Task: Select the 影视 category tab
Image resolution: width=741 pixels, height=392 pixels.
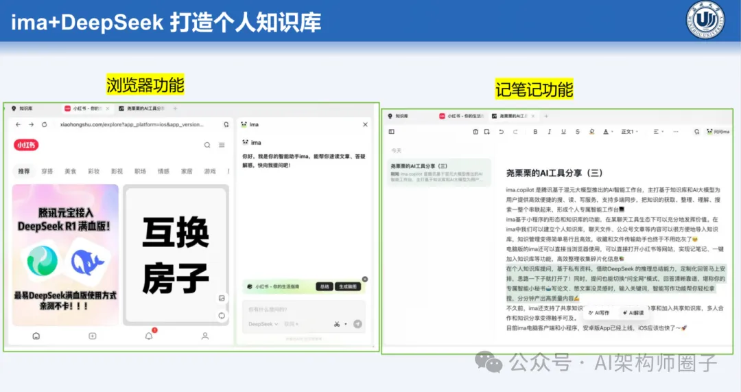Action: click(x=117, y=172)
